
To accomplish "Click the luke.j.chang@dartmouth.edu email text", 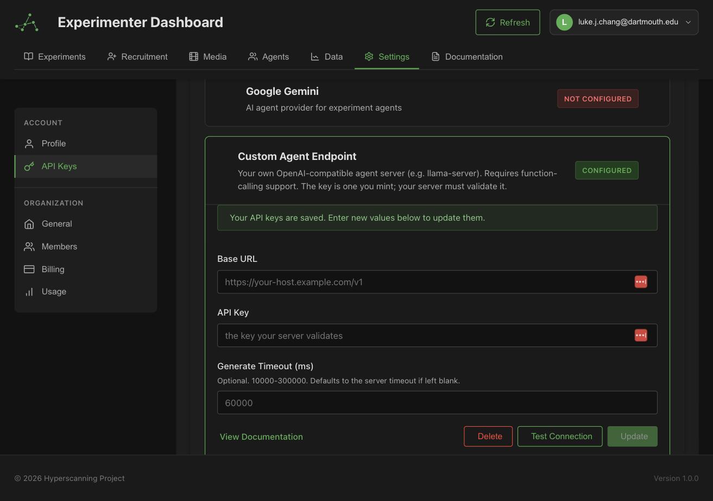I will 628,22.
